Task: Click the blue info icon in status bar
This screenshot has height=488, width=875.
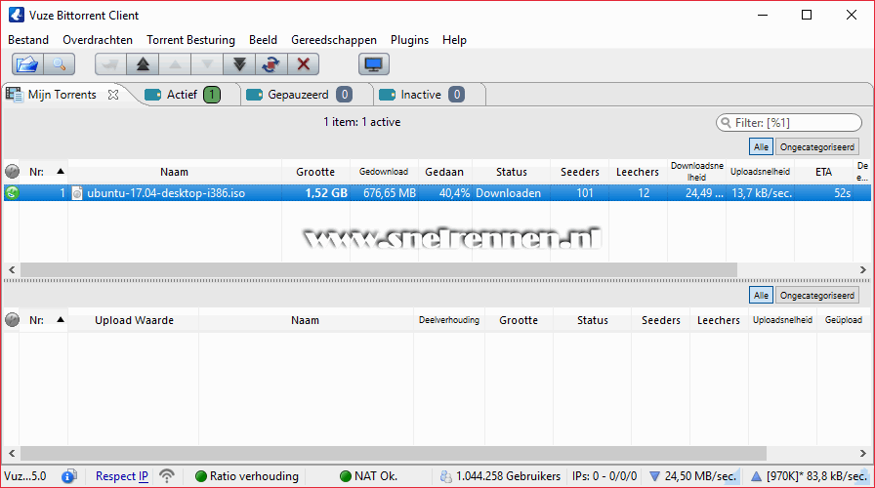Action: click(69, 476)
